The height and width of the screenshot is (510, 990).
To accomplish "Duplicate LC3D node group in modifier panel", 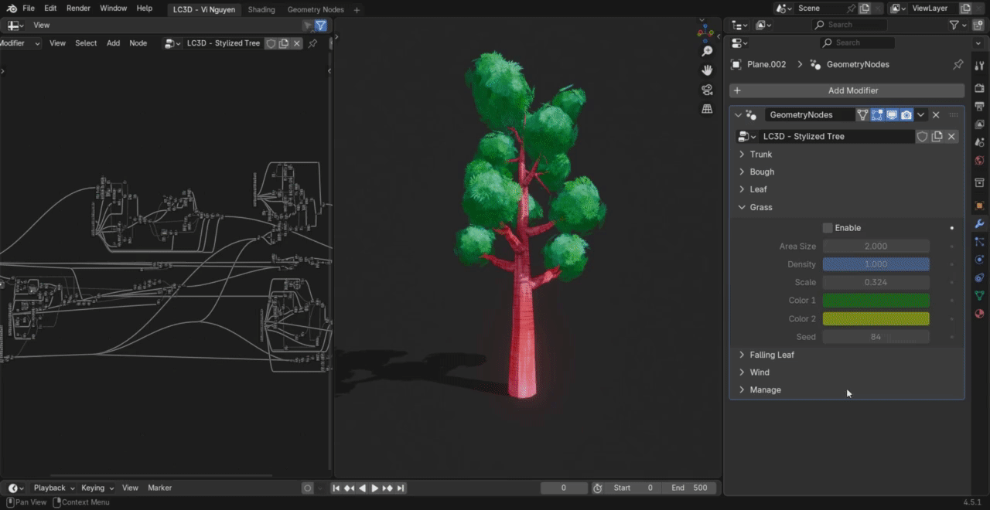I will (x=937, y=136).
